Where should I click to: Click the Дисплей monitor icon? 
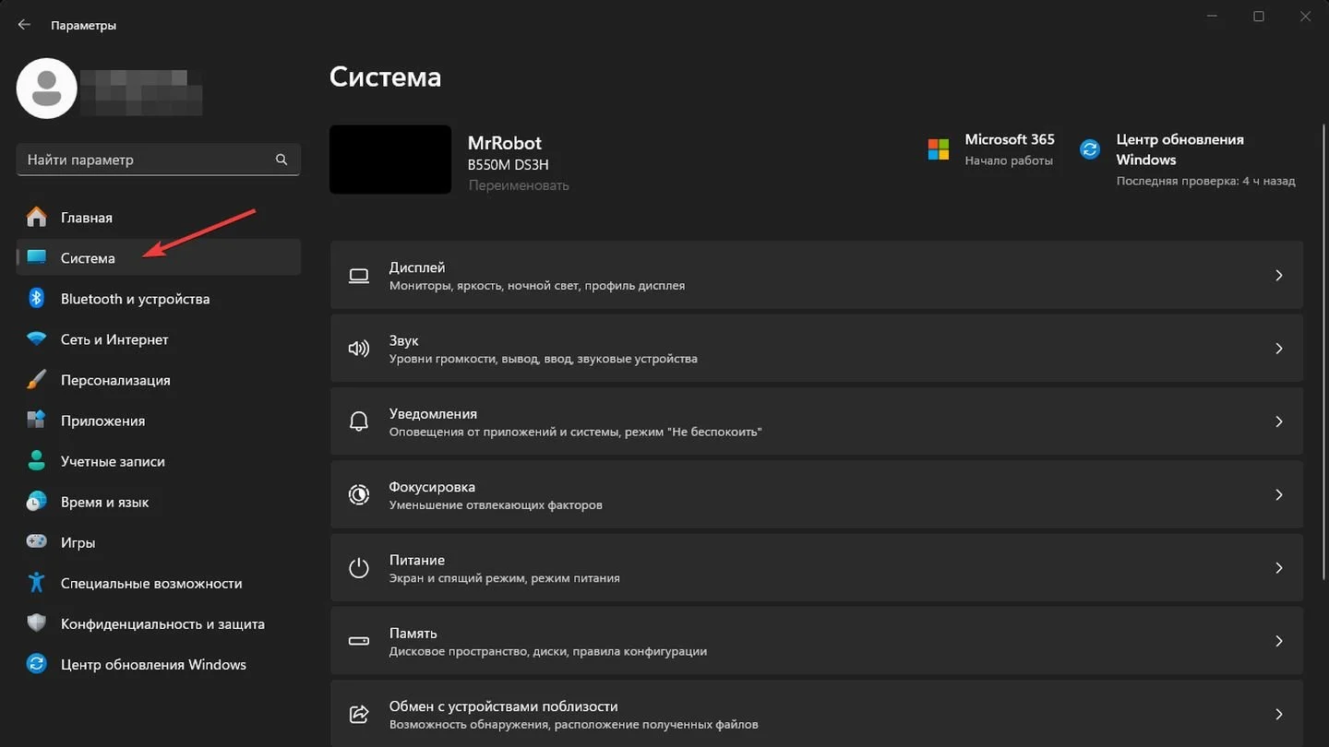pyautogui.click(x=359, y=276)
